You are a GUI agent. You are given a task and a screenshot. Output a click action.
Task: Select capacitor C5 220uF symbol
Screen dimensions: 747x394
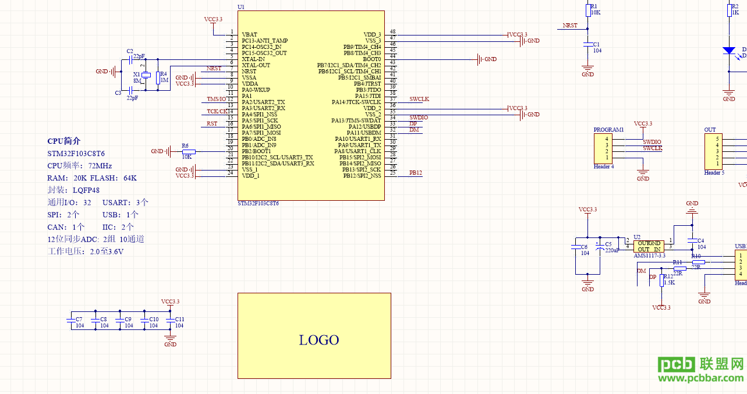point(600,248)
